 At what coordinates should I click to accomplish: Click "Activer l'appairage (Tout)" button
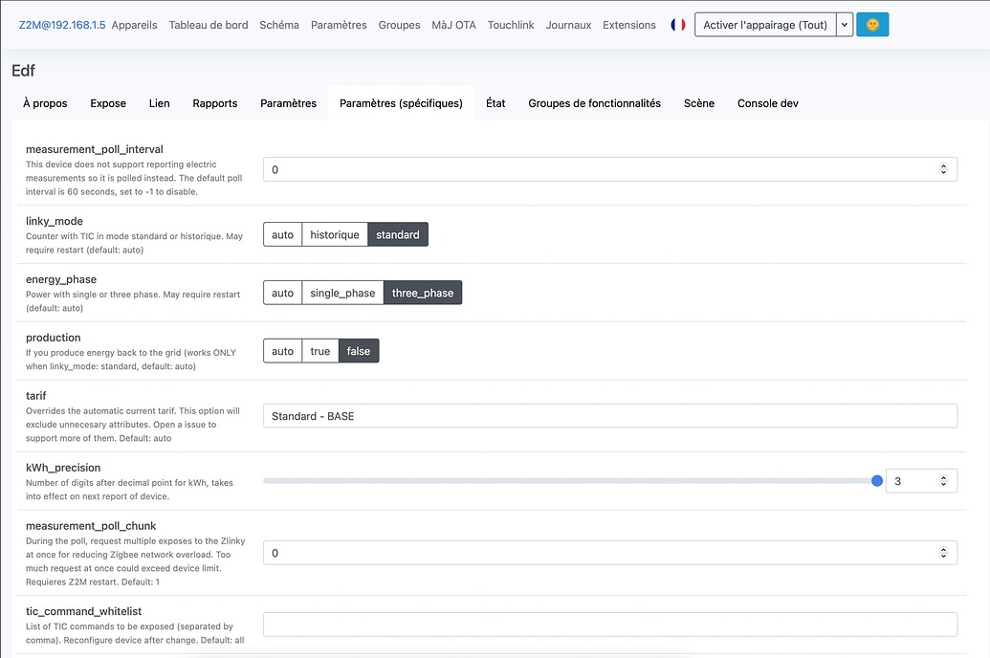[765, 25]
